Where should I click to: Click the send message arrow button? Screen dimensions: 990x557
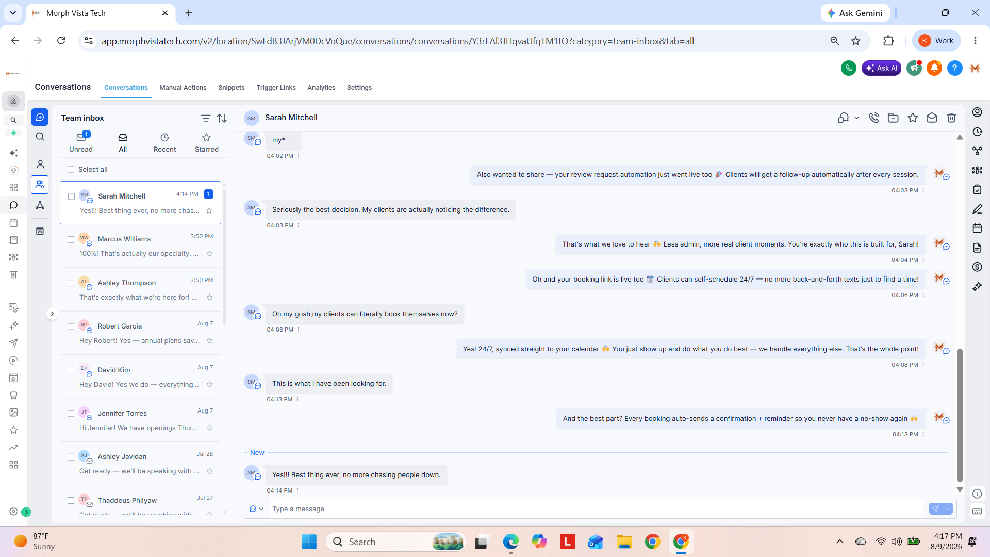click(935, 509)
